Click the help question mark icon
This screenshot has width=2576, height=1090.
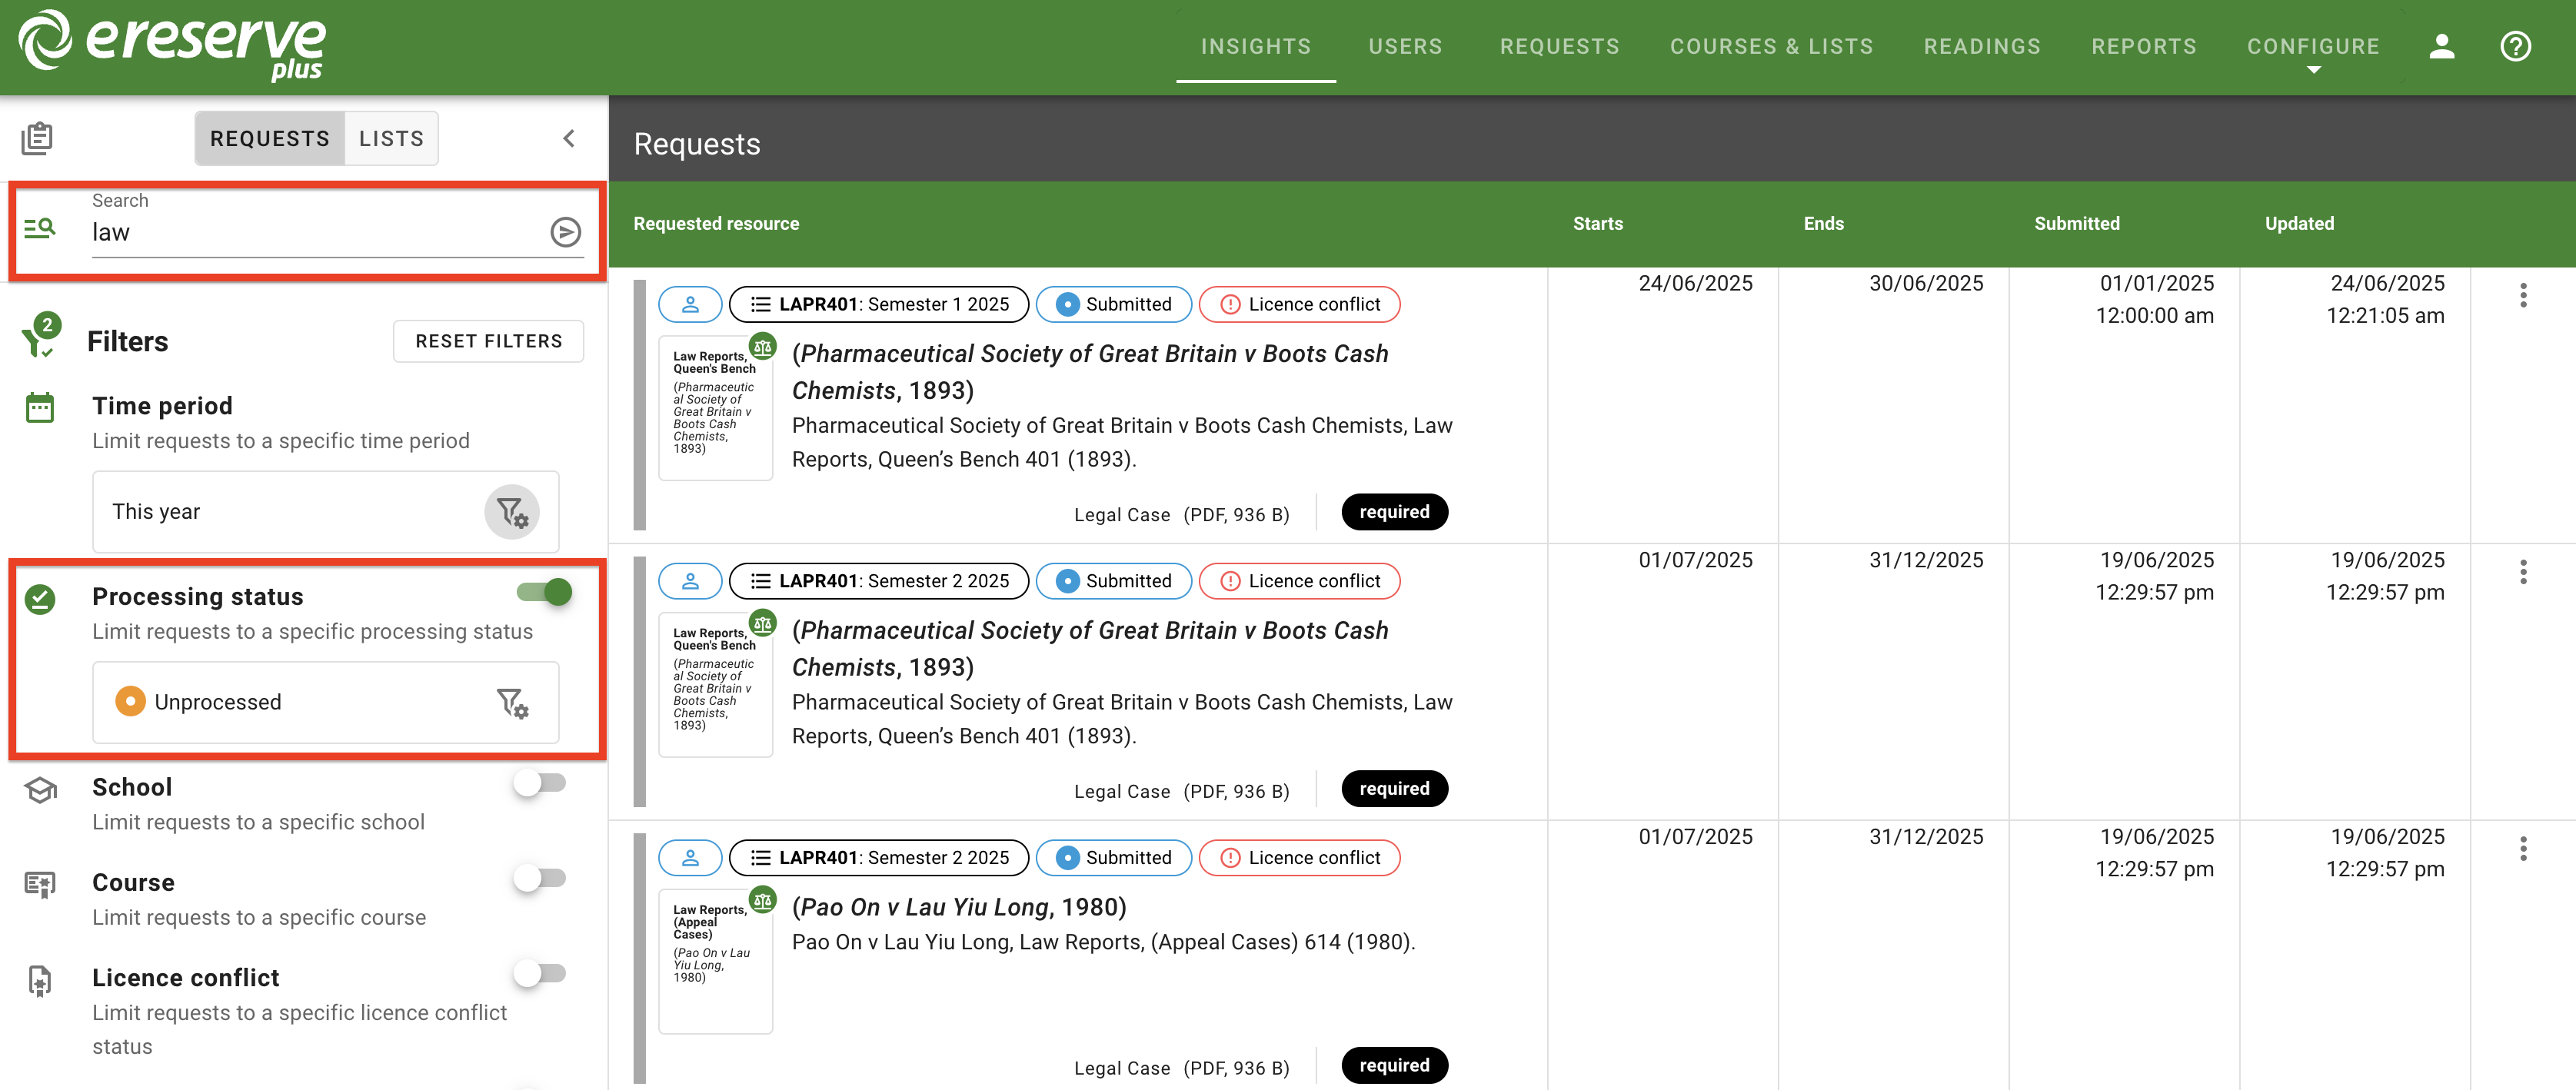2516,46
